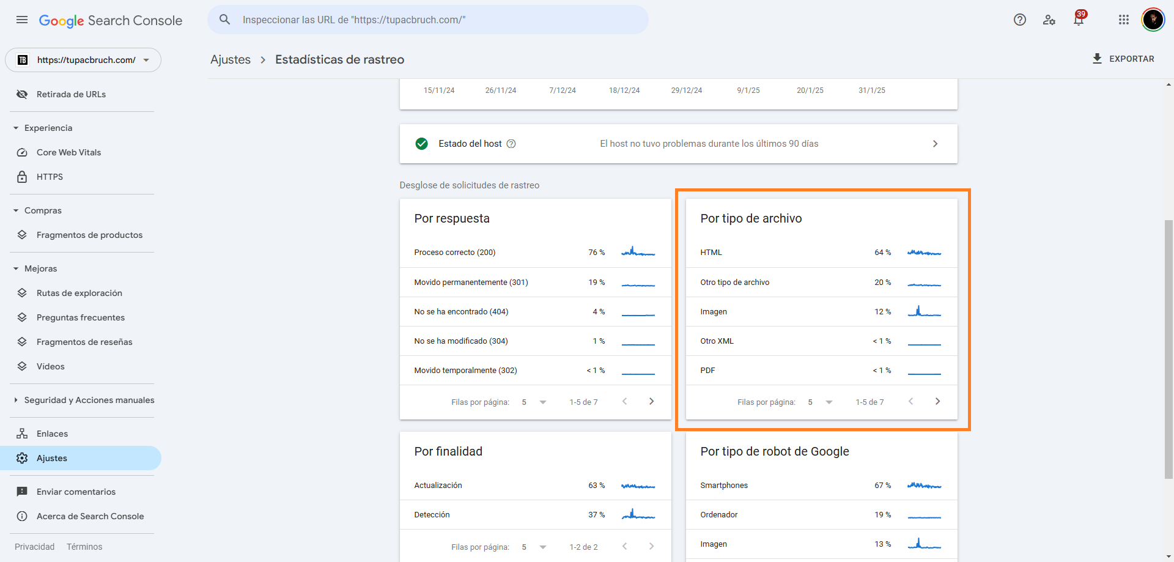Select Core Web Vitals in the sidebar
This screenshot has height=562, width=1174.
click(68, 152)
